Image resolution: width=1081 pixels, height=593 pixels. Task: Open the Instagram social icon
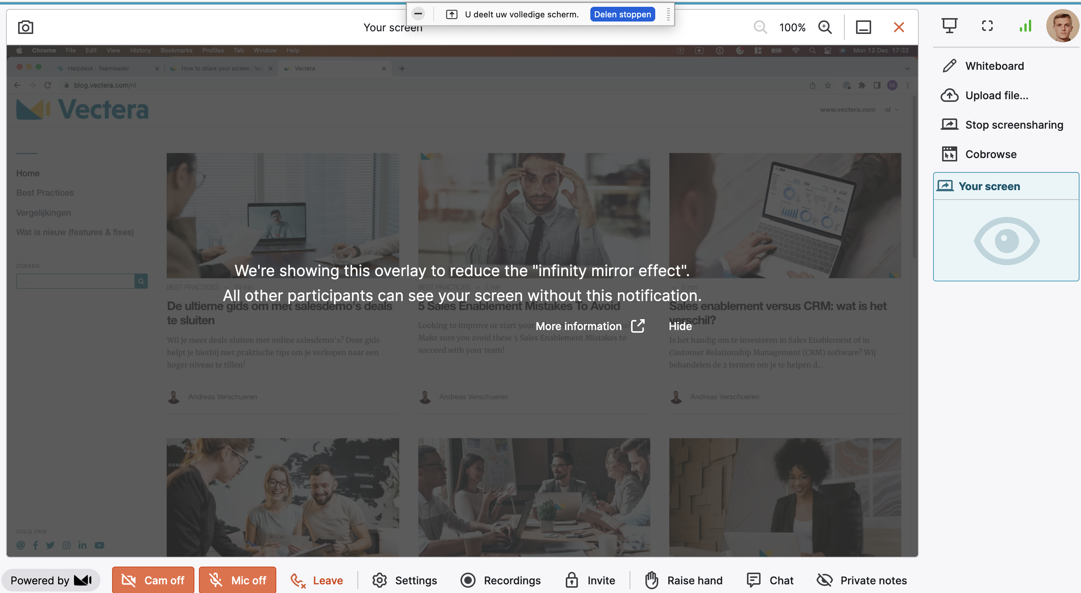(x=66, y=545)
